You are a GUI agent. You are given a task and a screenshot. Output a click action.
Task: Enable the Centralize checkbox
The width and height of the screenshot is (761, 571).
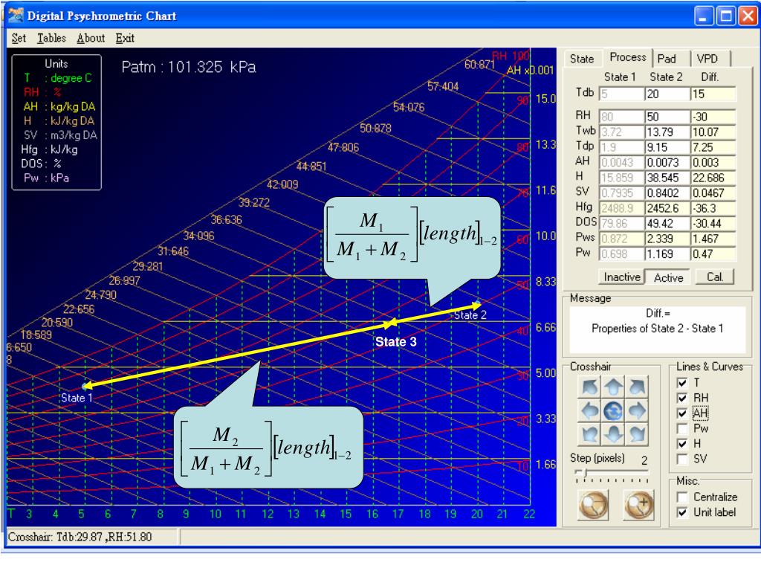point(682,497)
